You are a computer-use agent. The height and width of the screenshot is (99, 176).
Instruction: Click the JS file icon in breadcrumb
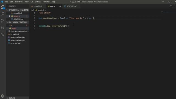tap(36, 10)
